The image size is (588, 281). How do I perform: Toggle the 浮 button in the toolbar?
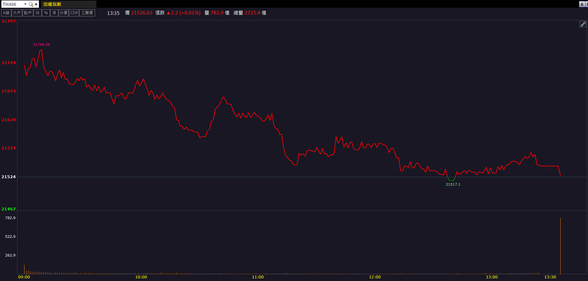(x=54, y=13)
